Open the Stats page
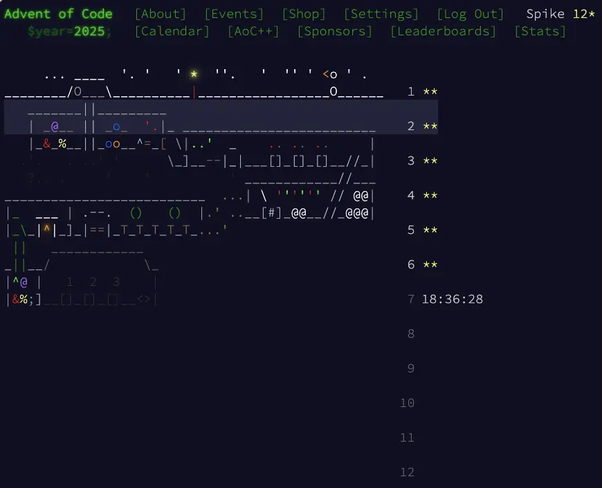 (540, 31)
